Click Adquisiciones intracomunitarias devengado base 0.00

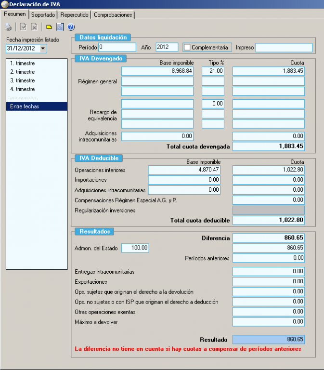click(x=157, y=136)
